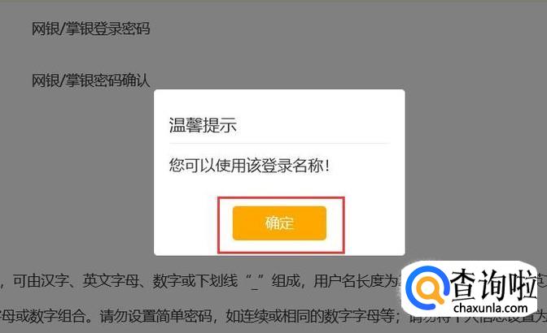The image size is (547, 333).
Task: Select the 网银/掌银密码确认 label
Action: [90, 80]
